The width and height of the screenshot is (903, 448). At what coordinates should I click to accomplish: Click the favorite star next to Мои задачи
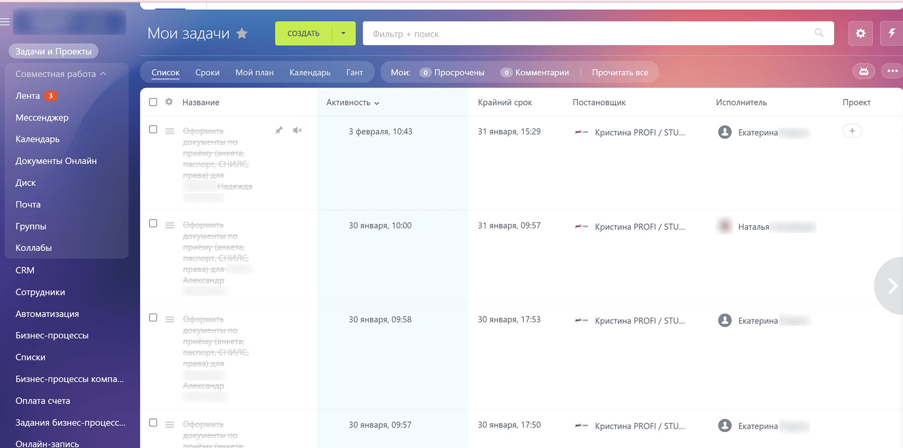tap(242, 34)
